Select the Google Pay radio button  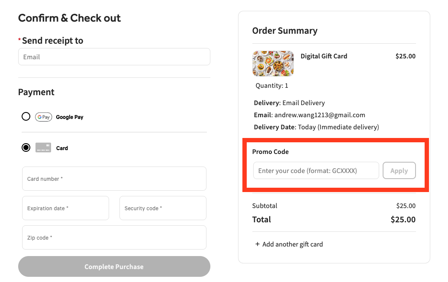click(x=26, y=117)
